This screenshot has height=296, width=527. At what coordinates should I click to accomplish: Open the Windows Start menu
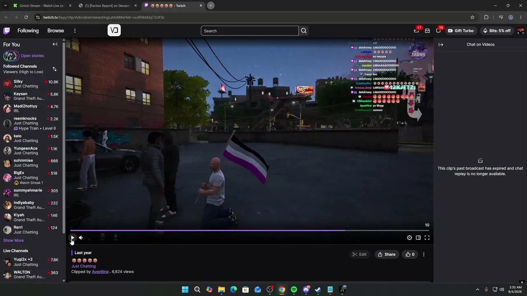click(185, 289)
